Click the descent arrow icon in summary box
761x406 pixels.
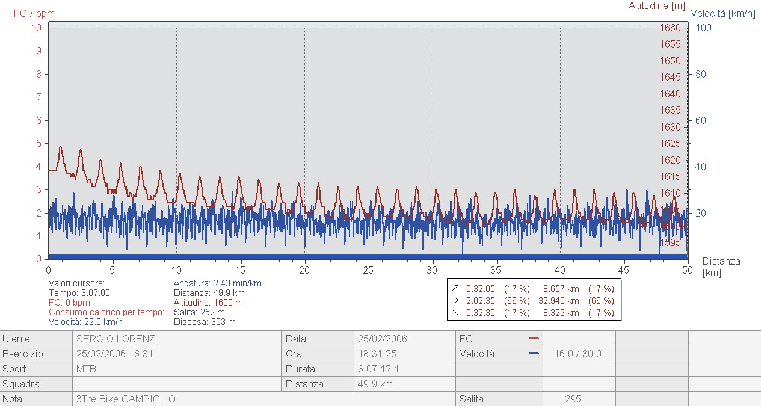(455, 313)
